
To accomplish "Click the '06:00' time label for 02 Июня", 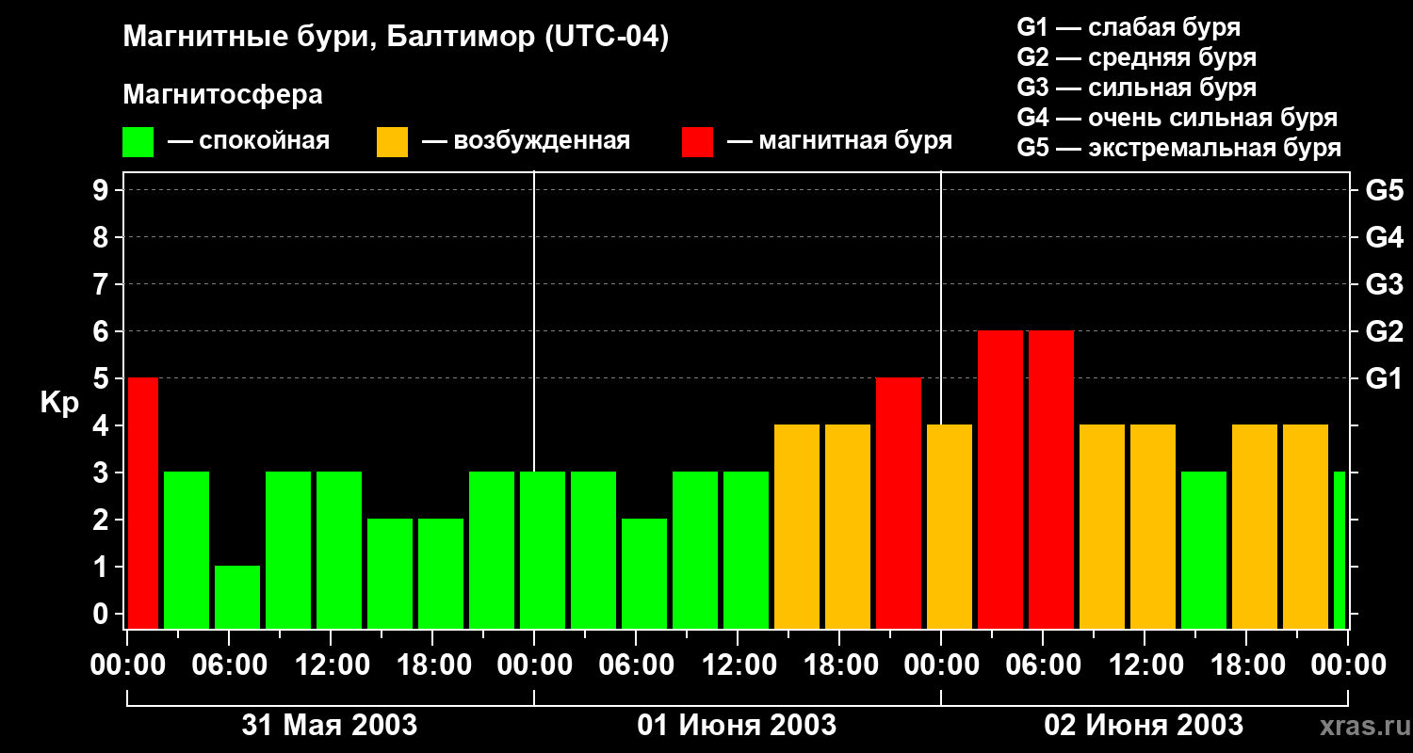I will point(1043,665).
